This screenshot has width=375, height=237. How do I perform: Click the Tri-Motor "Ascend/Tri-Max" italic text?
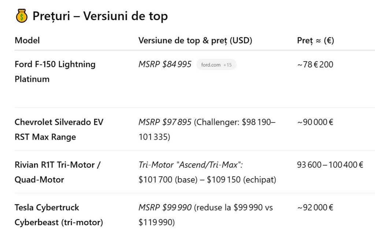coord(191,165)
